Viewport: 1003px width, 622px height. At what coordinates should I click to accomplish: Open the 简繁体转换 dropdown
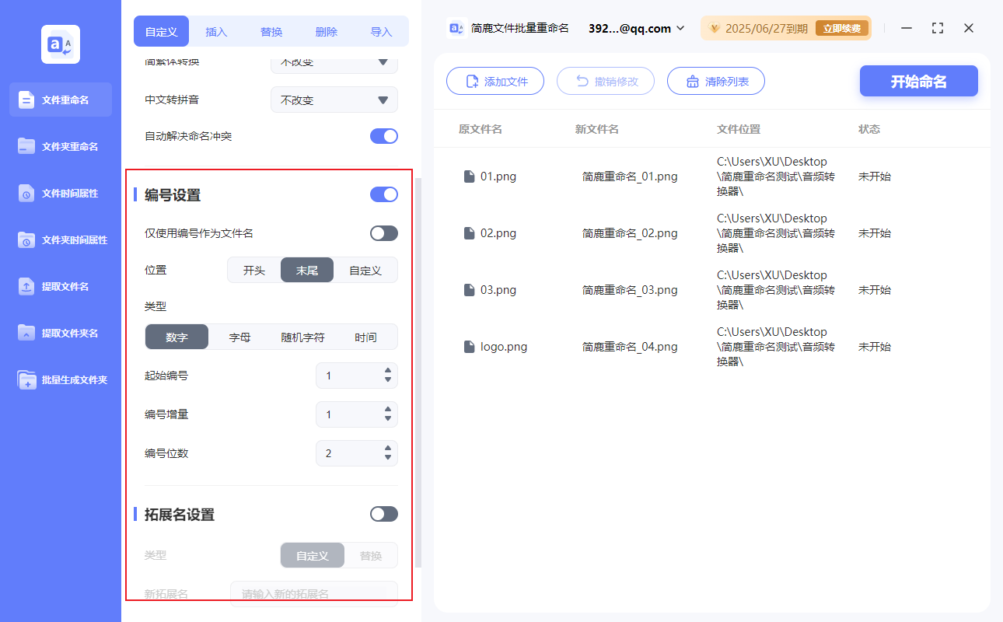coord(334,62)
